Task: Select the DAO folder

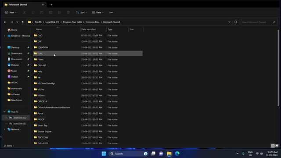Action: pyautogui.click(x=40, y=36)
